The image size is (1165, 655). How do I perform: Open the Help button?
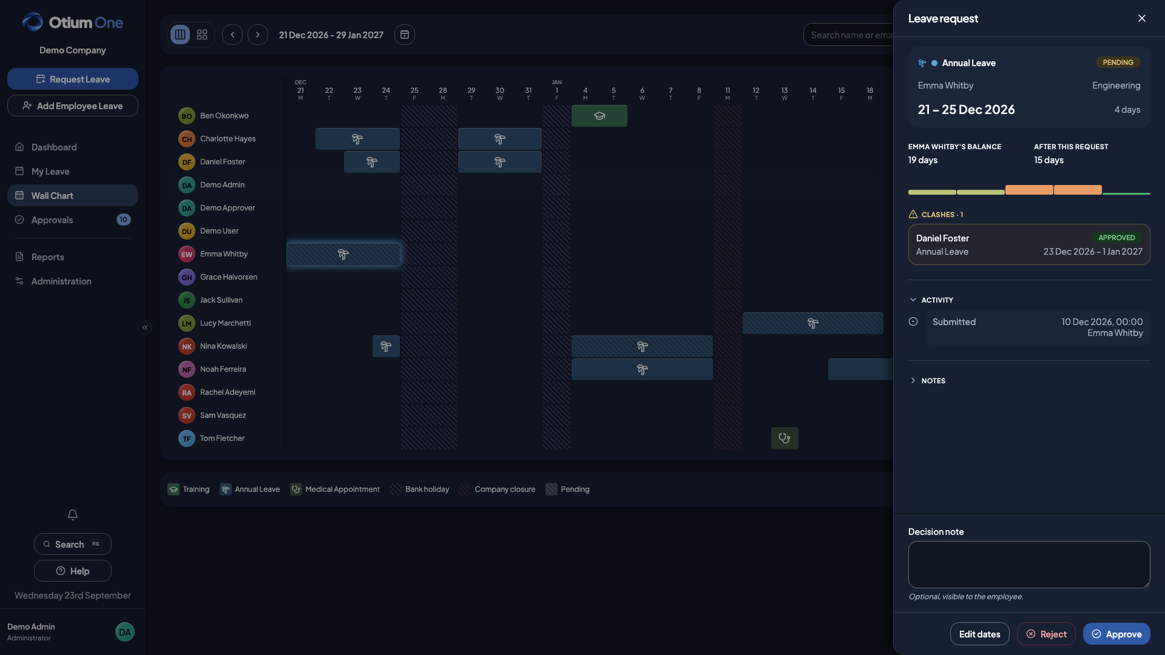pos(73,571)
